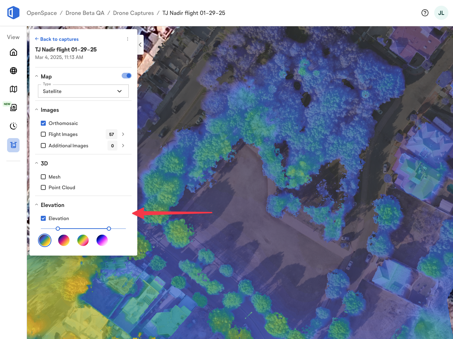Screen dimensions: 453x339
Task: Go to OpenSpace breadcrumb
Action: pyautogui.click(x=42, y=13)
